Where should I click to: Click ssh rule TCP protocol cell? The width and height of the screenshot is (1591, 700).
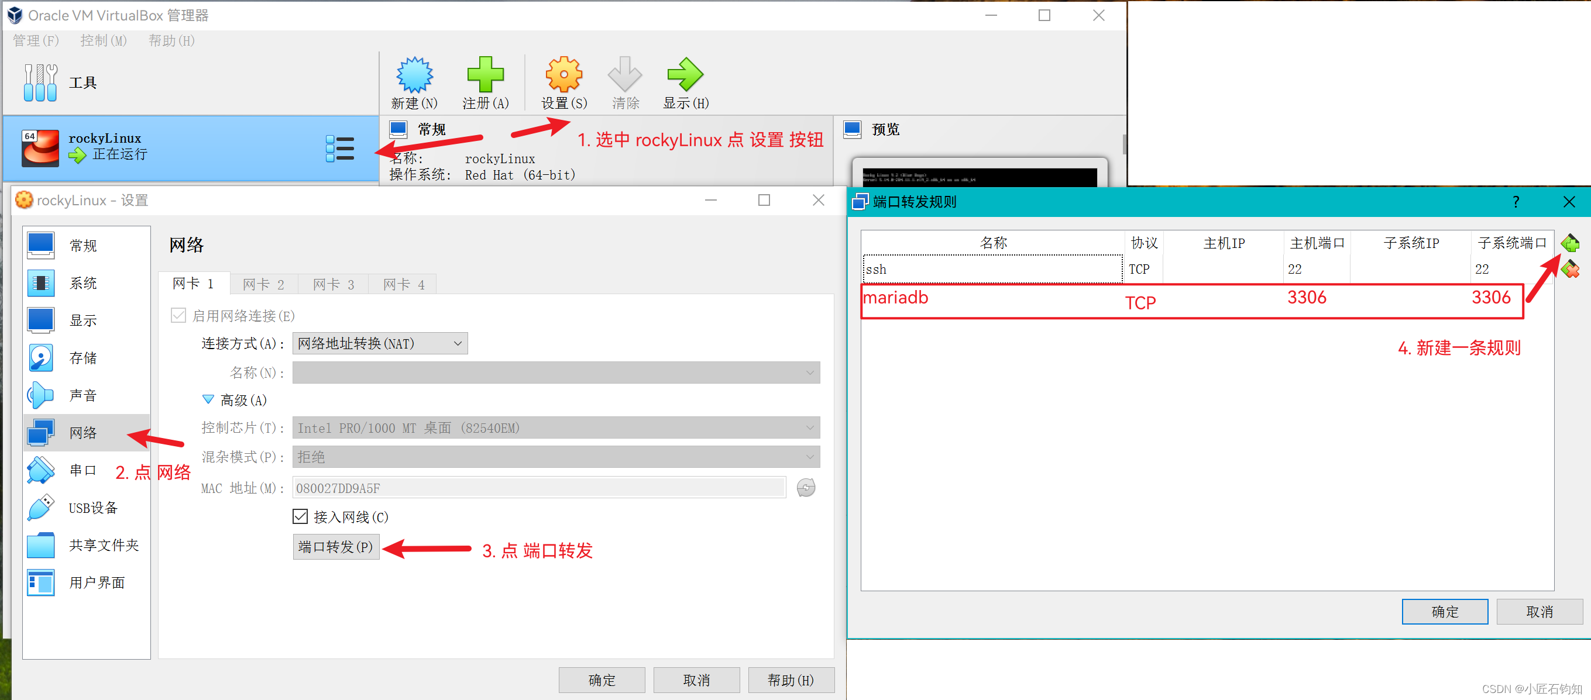click(1143, 269)
